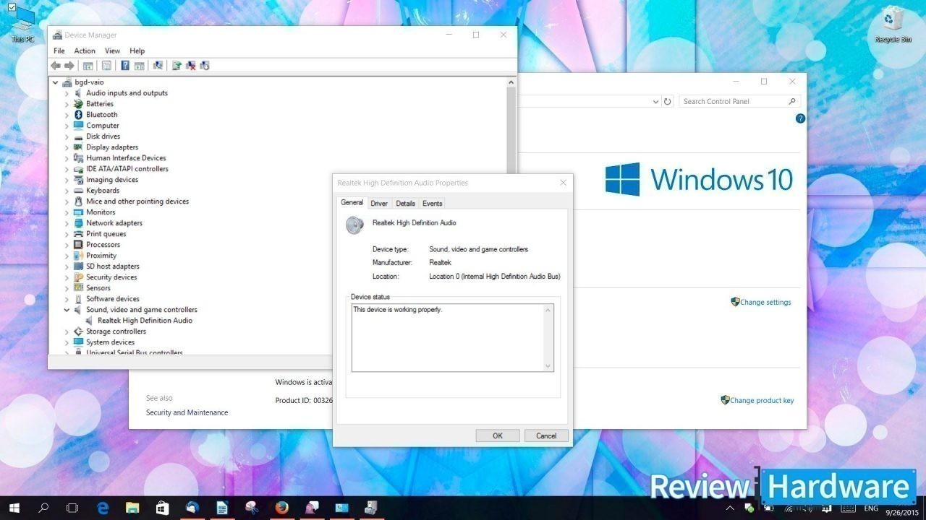Click Cancel in Realtek properties dialog

coord(546,435)
